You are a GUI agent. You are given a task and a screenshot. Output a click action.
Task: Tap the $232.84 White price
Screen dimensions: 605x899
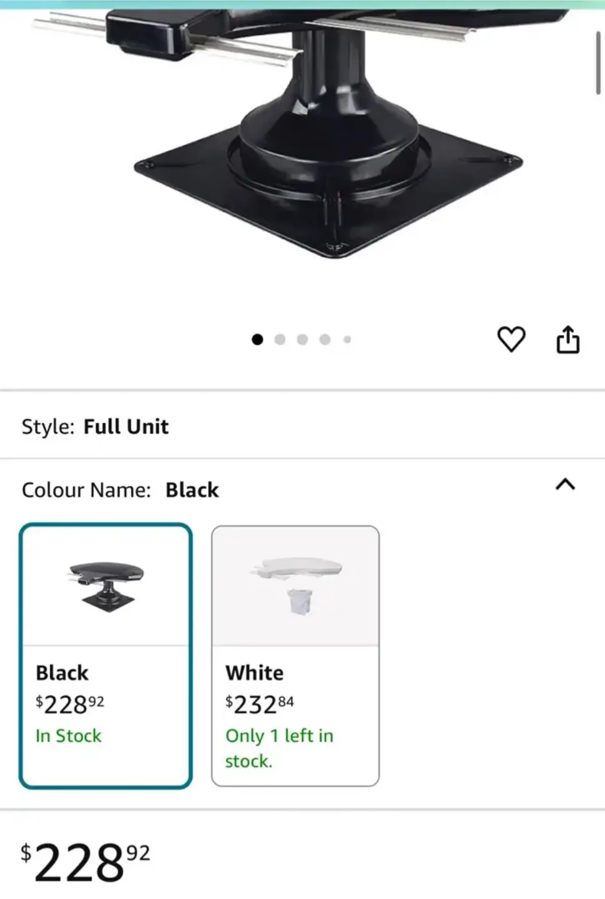(260, 704)
